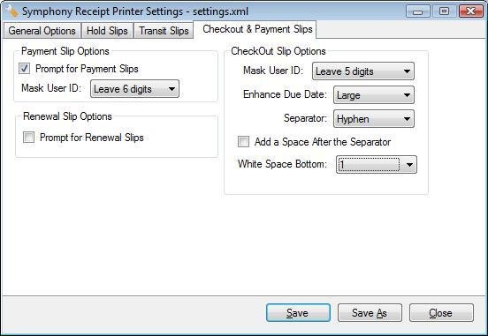
Task: Expand the Enhance Due Date dropdown
Action: click(x=374, y=95)
